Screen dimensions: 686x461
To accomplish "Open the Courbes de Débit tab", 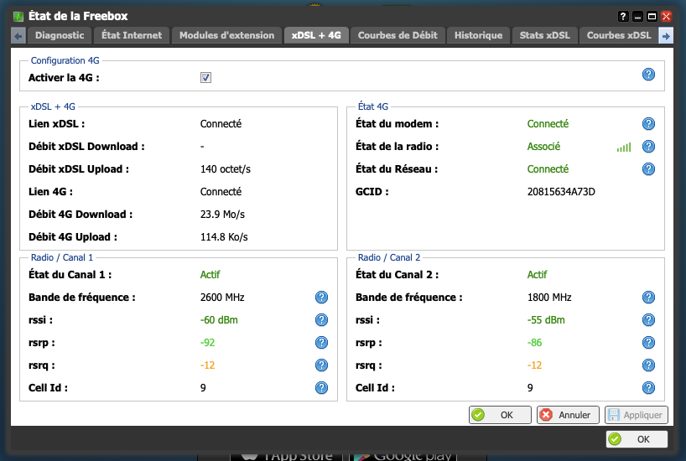I will point(396,35).
